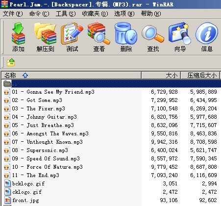This screenshot has width=221, height=206.
Task: Select file name '10 - Force Of Nature.mp3'
Action: coord(47,167)
